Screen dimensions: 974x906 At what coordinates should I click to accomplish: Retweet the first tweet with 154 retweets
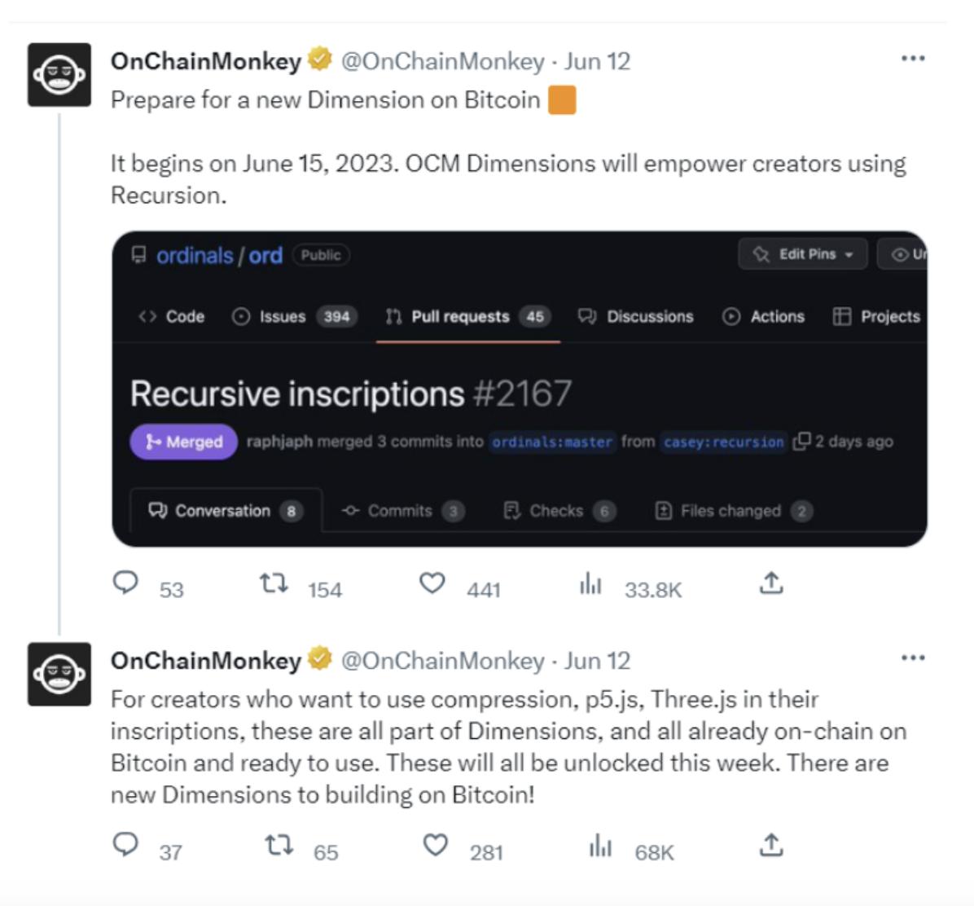pyautogui.click(x=274, y=584)
